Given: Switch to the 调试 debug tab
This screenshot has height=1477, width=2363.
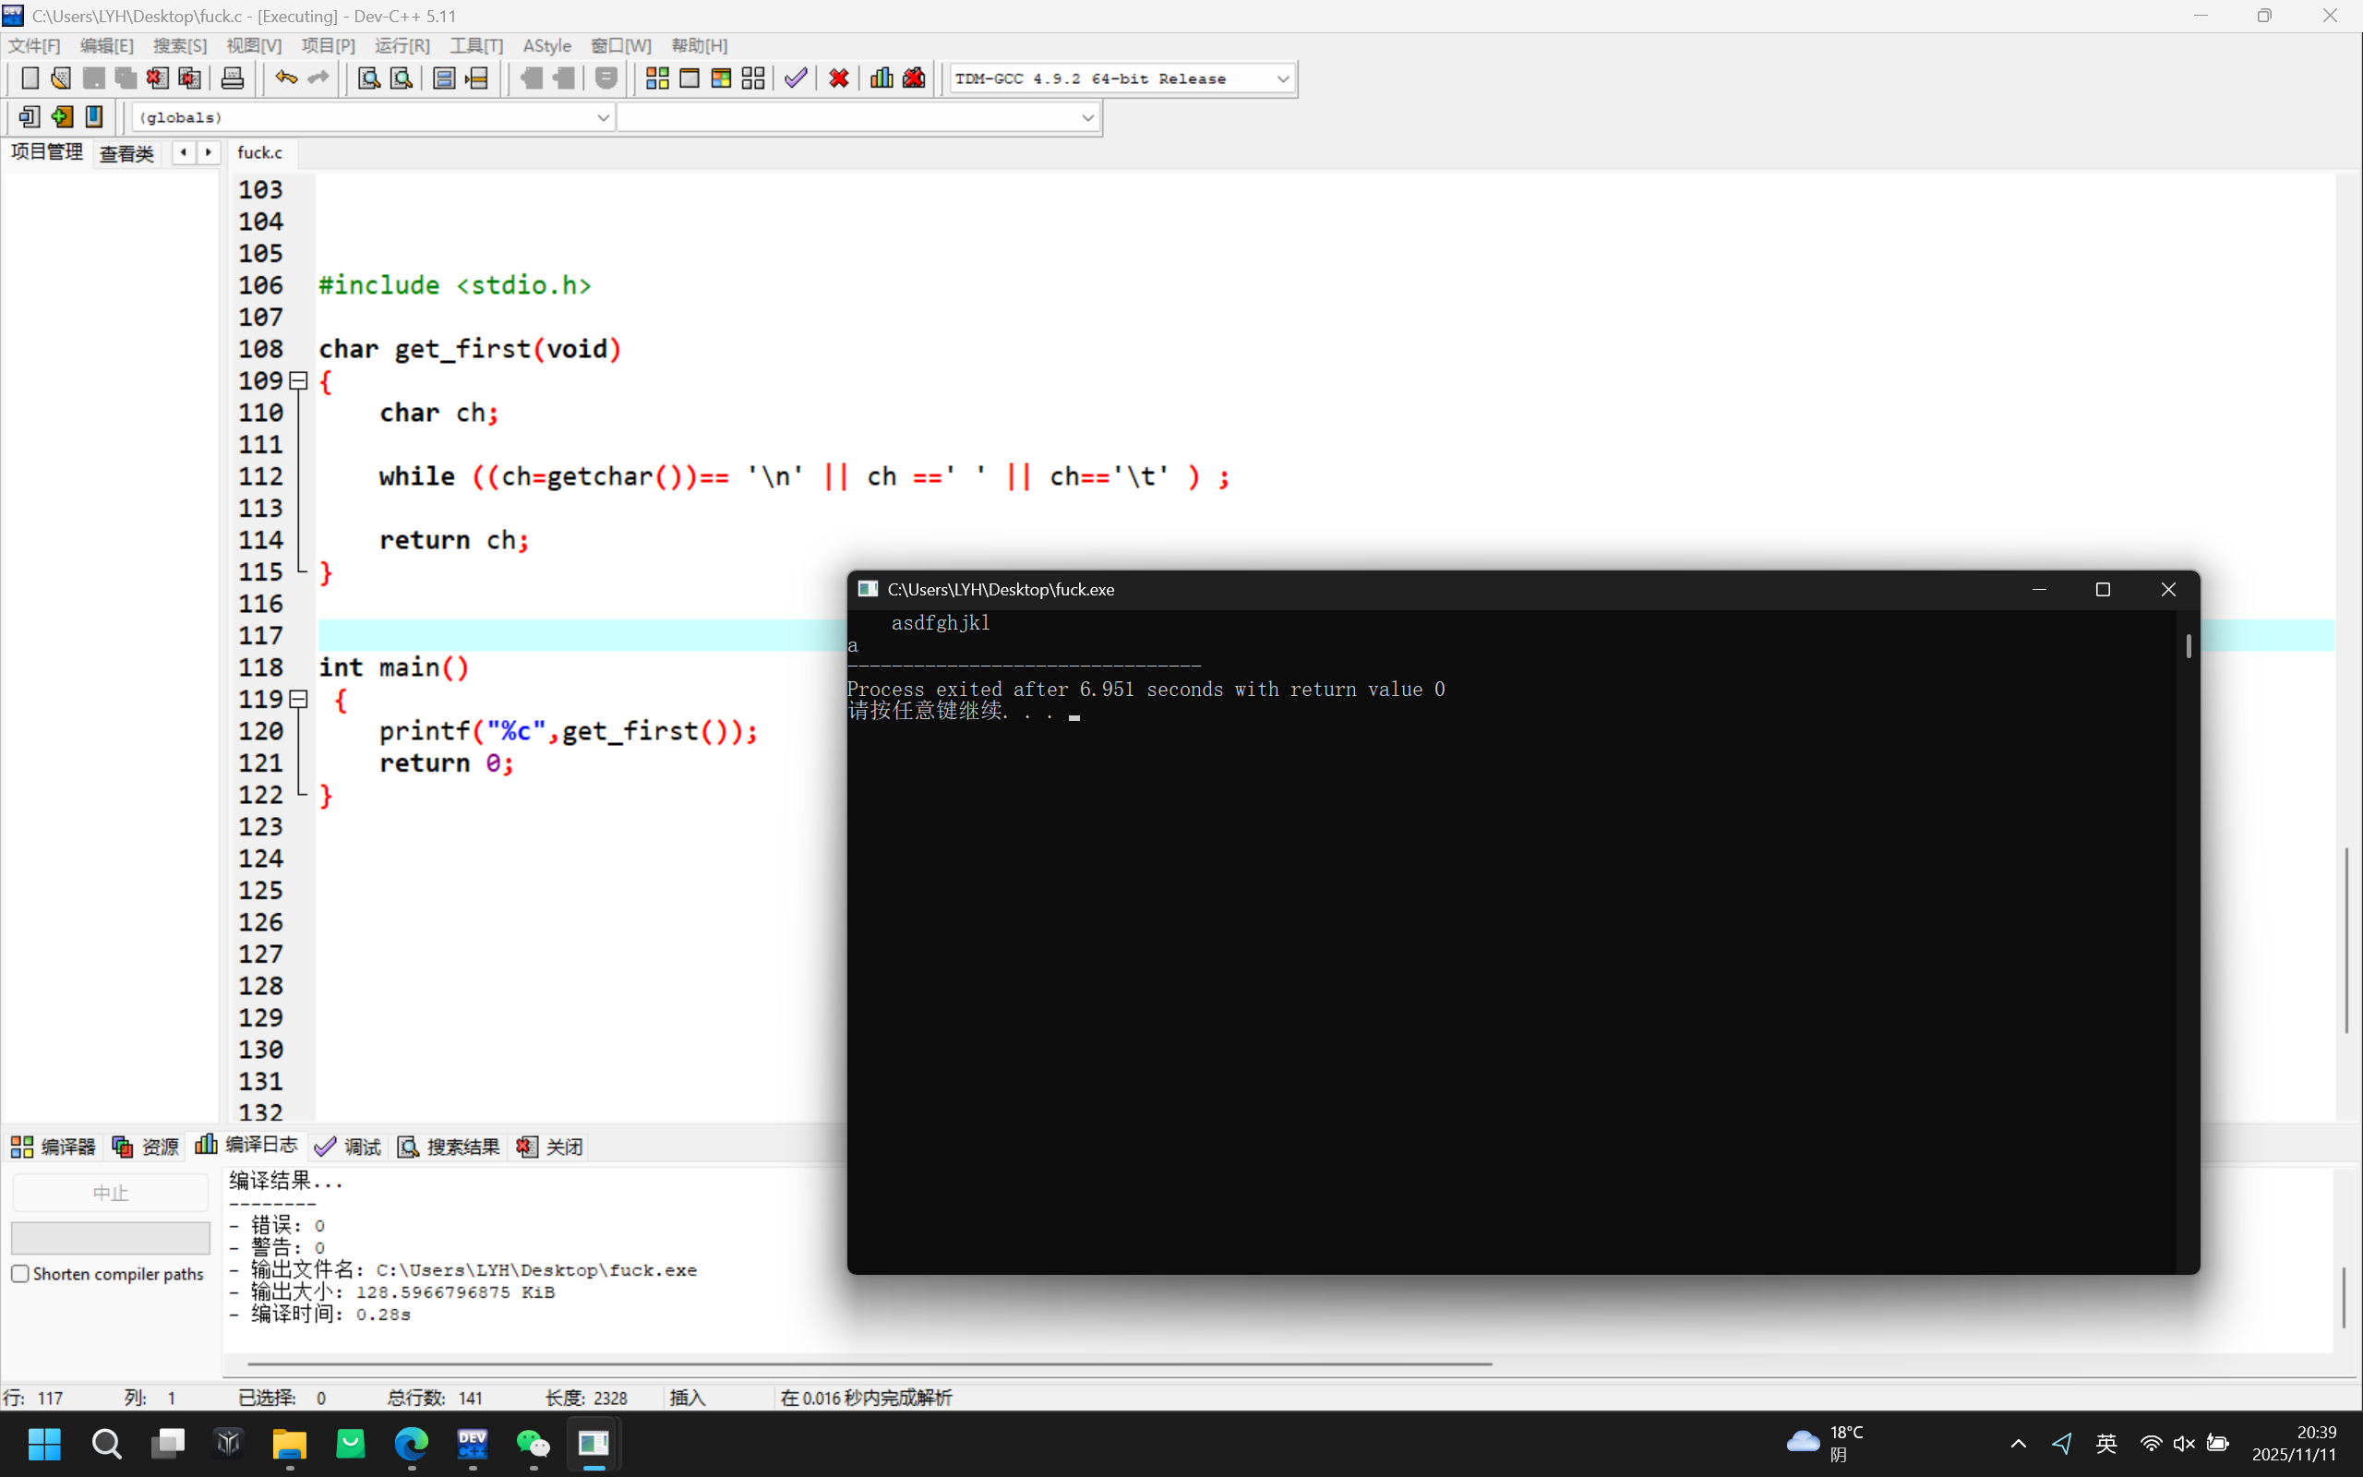Looking at the screenshot, I should pyautogui.click(x=349, y=1147).
